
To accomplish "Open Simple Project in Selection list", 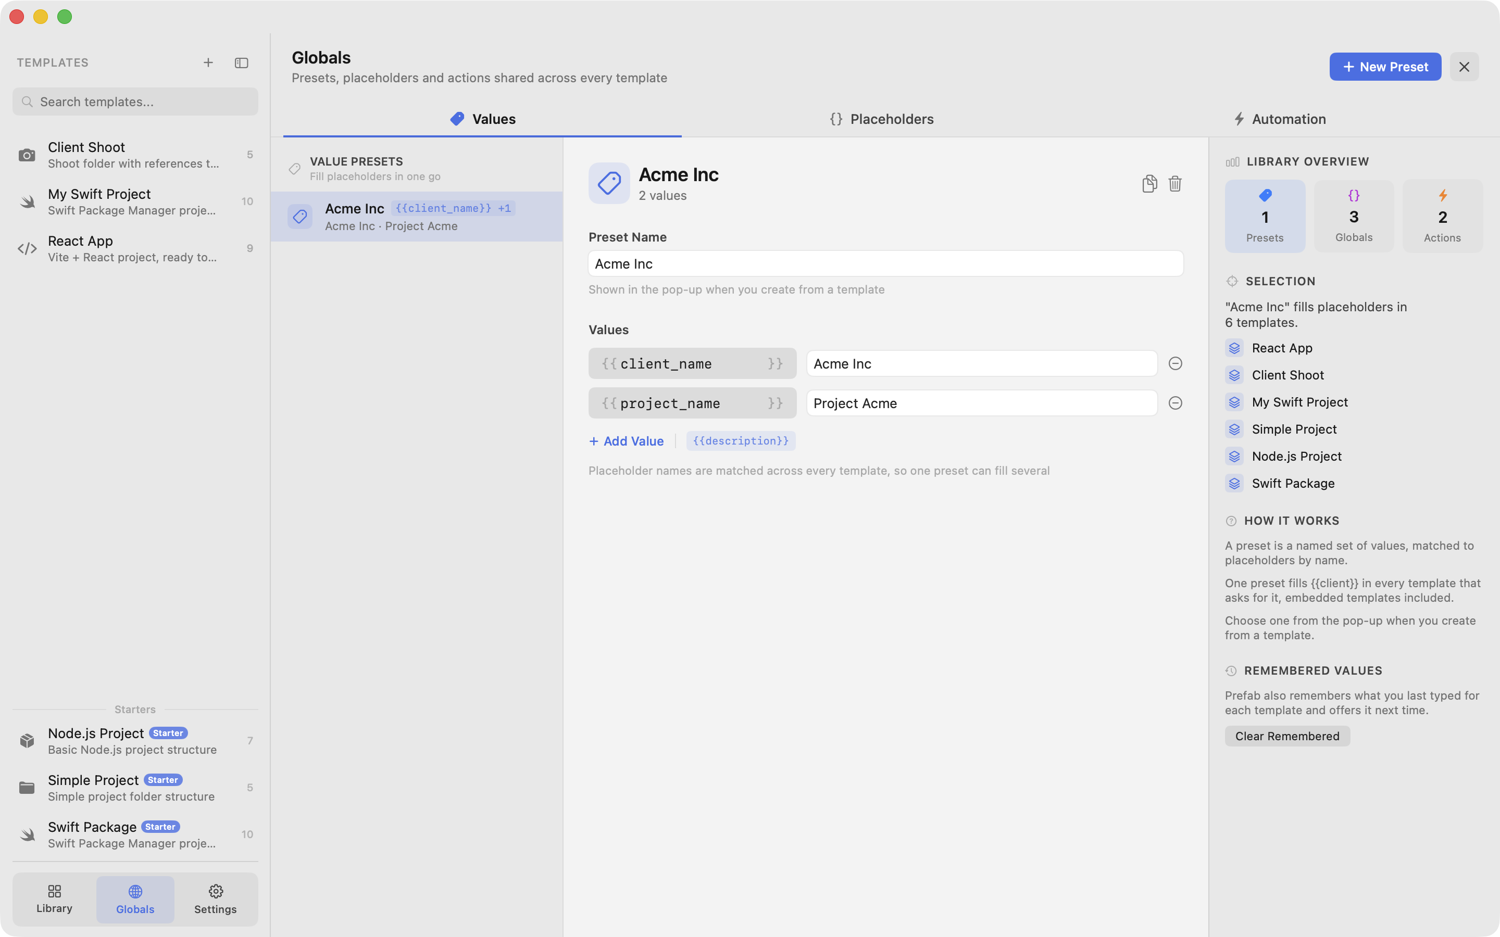I will click(1281, 429).
